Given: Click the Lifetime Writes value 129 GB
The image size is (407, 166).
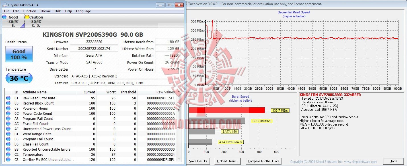Looking at the screenshot, I should tap(168, 49).
